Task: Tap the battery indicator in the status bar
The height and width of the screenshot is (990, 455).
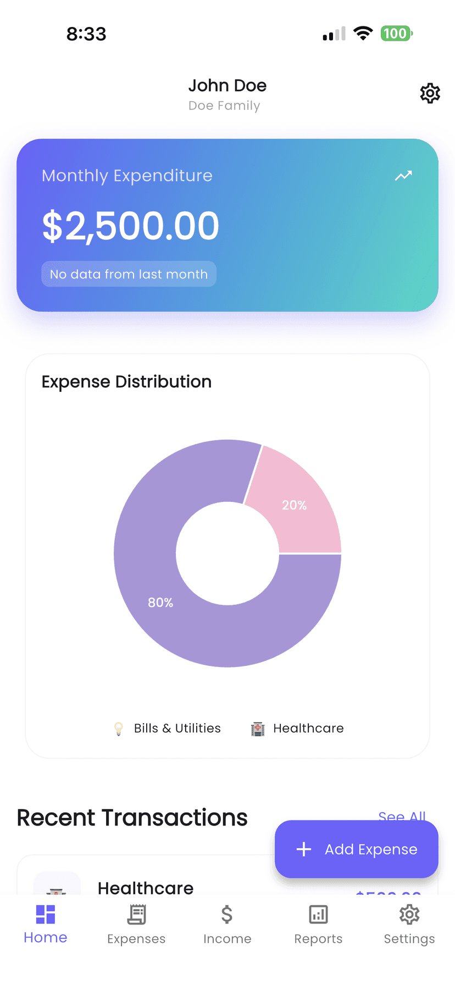Action: [x=395, y=34]
